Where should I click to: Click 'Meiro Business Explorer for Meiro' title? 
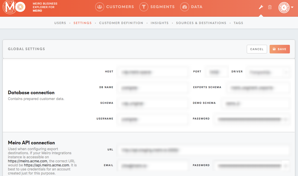coord(45,7)
